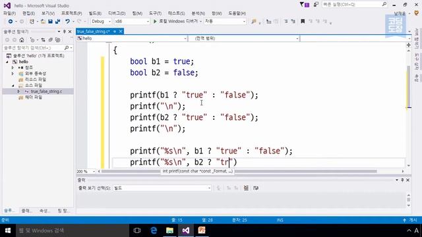Close the true_false_string.c tab
422x237 pixels.
[121, 32]
